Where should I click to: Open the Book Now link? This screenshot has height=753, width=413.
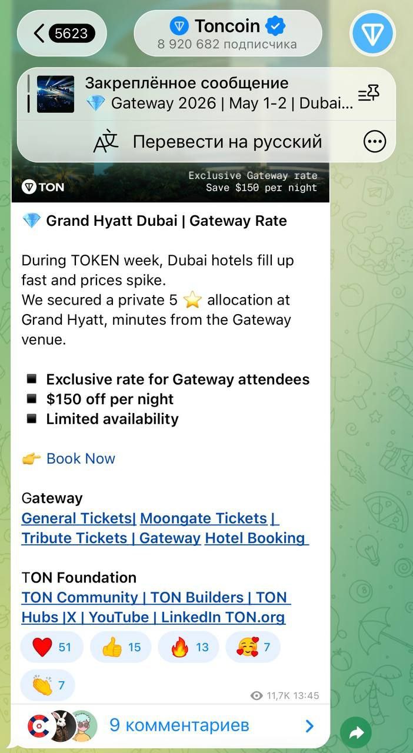[81, 459]
